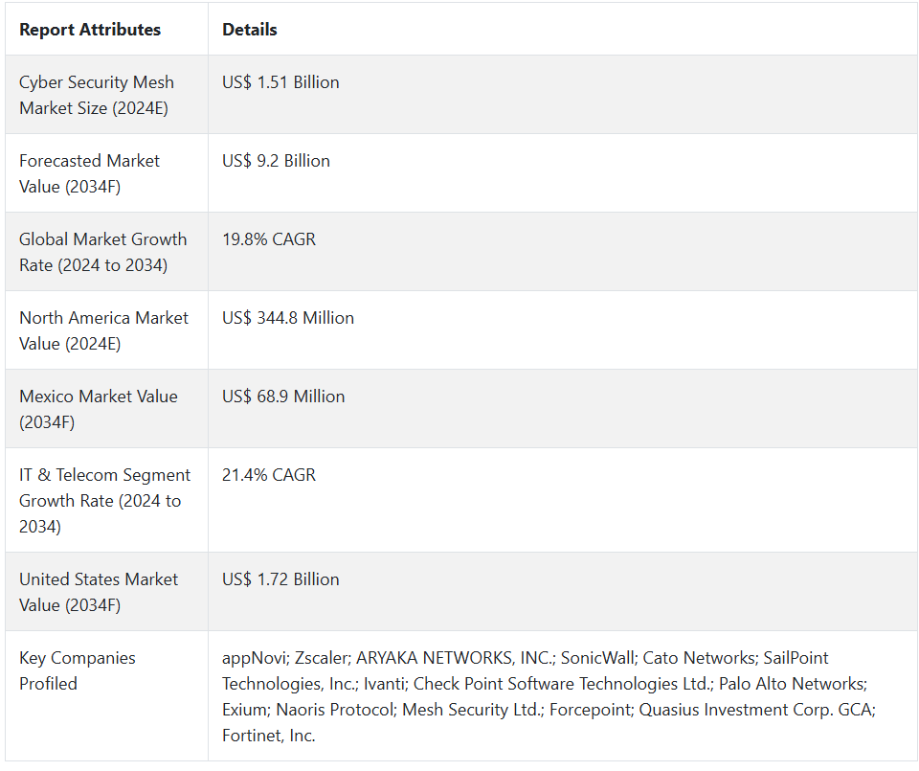Select the IT & Telecom Segment Growth Rate cell

coord(104,500)
